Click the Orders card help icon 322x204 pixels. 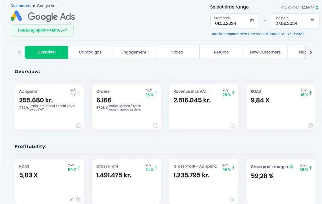click(x=156, y=125)
